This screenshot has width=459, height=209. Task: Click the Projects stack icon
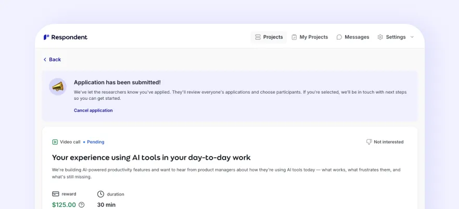(258, 37)
